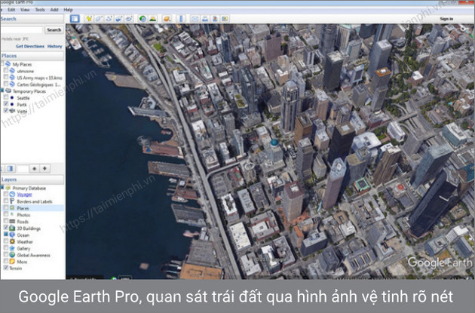Move item down in Places panel
This screenshot has width=475, height=313.
(x=44, y=168)
